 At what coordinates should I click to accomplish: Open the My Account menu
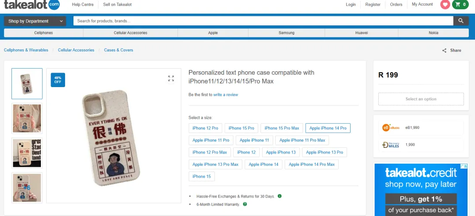pos(422,4)
